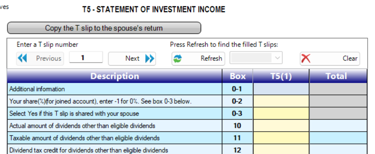
Task: Click the box 0-2 Your share field
Action: click(281, 101)
